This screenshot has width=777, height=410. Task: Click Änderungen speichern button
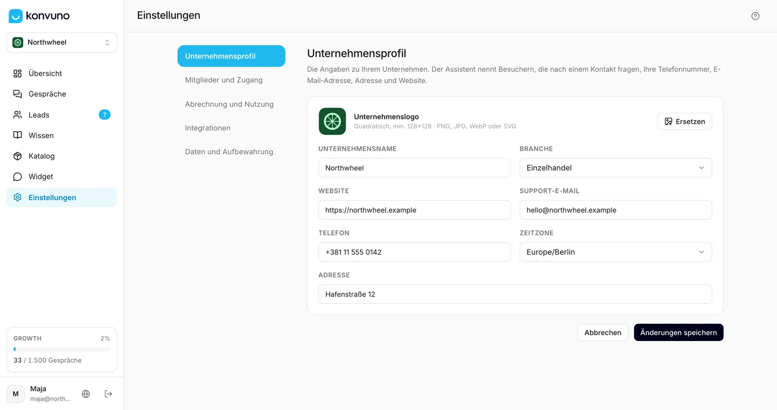(x=678, y=333)
